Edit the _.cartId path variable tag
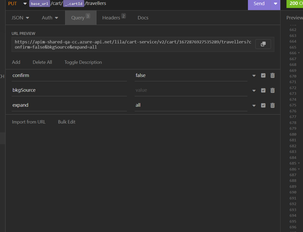The width and height of the screenshot is (303, 232). coord(73,4)
